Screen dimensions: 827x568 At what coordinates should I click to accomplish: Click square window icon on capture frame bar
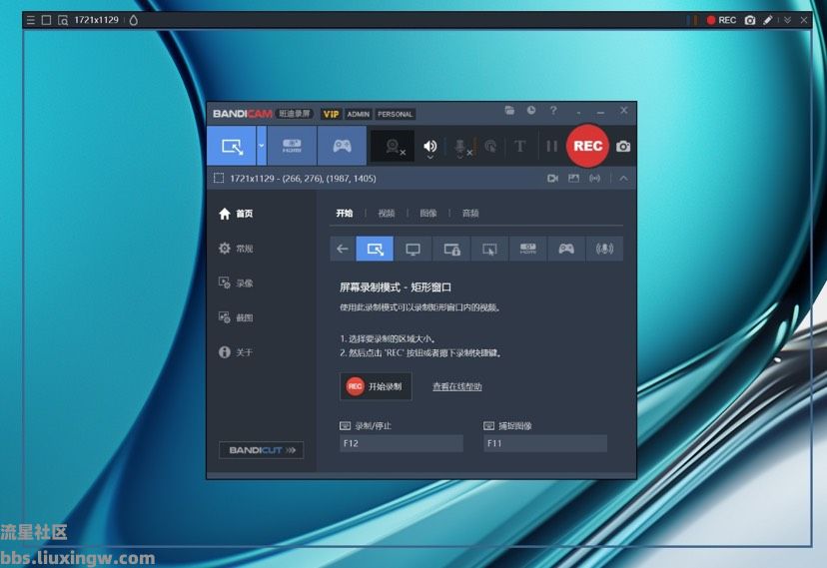click(46, 20)
